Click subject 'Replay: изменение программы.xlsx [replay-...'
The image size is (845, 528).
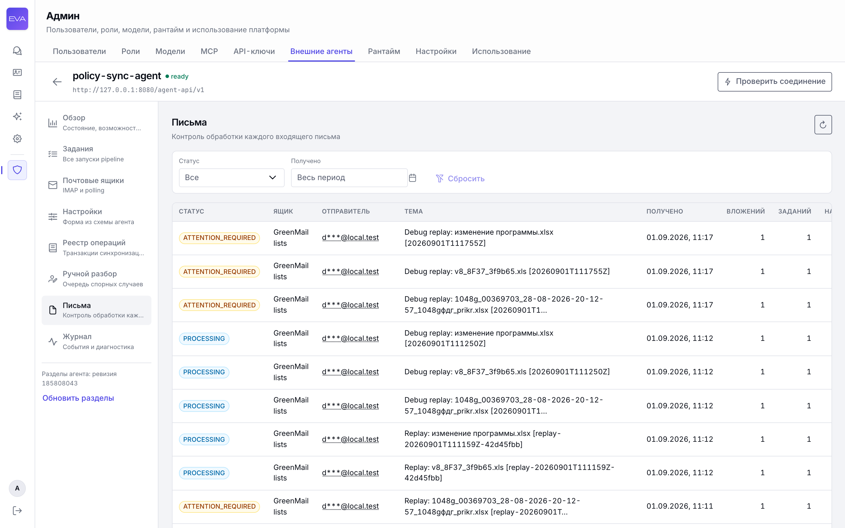pos(483,439)
